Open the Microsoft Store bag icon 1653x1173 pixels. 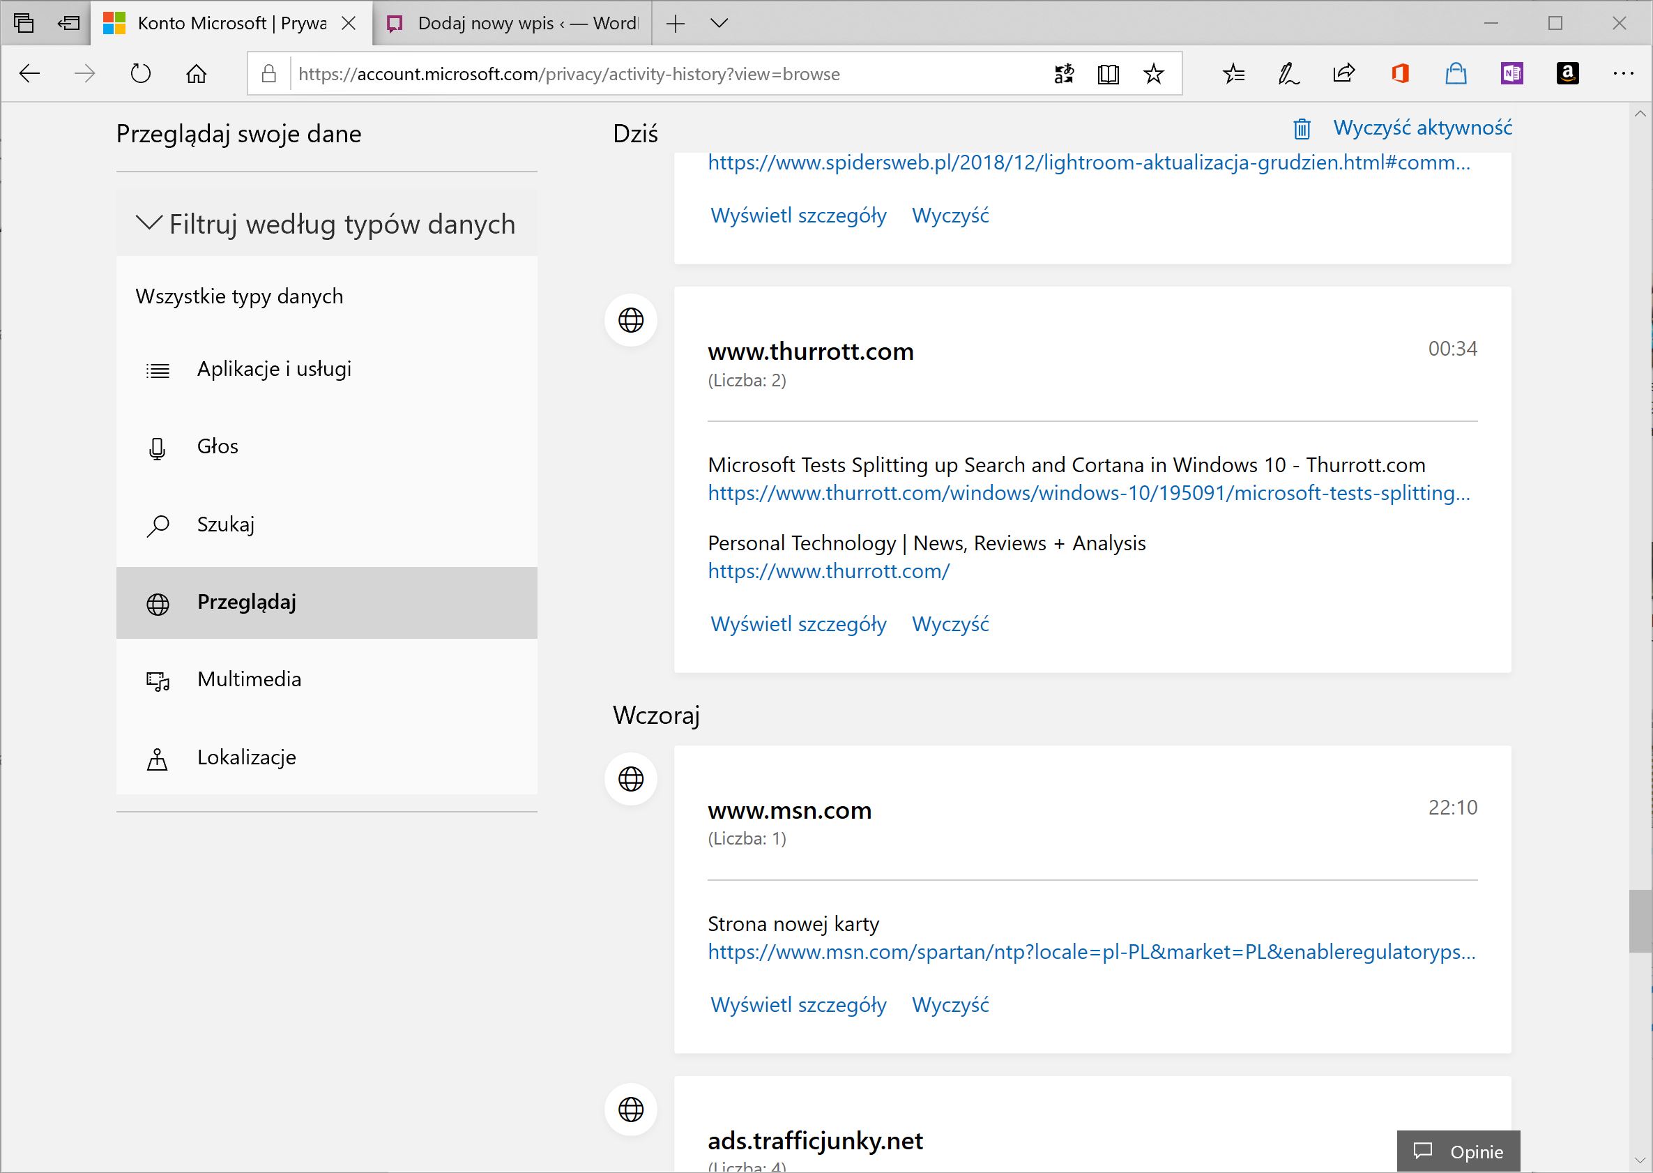coord(1456,74)
